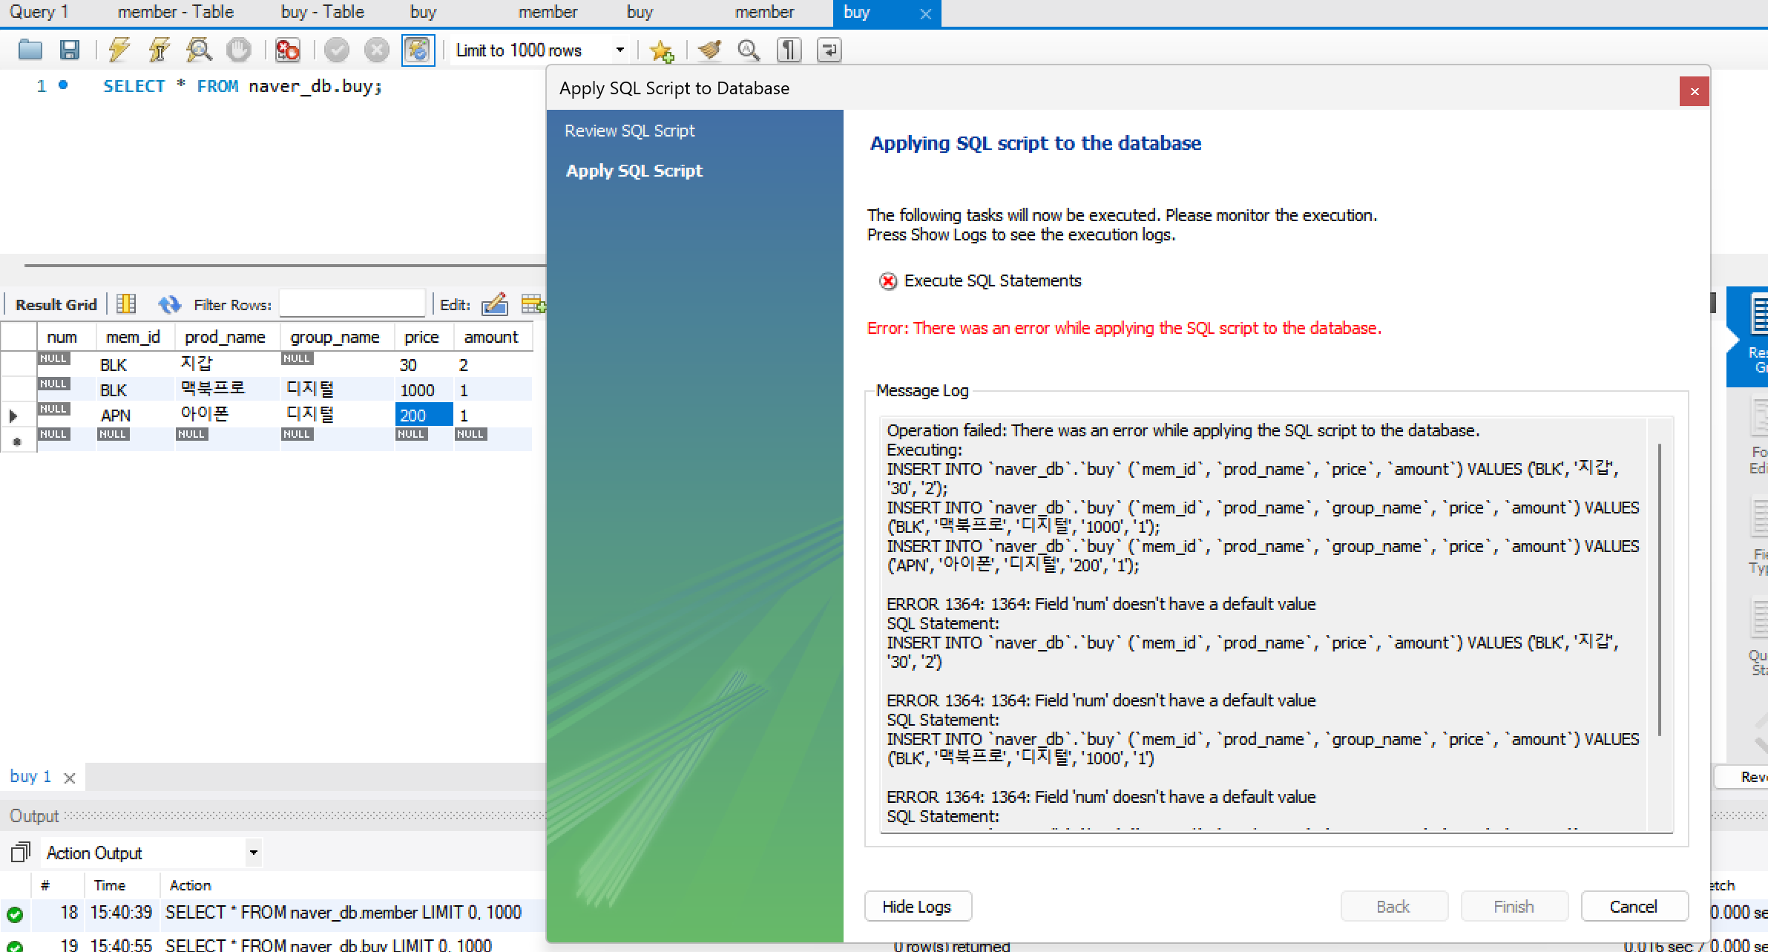Screen dimensions: 1768x952
Task: Open a SQL script file folder icon
Action: (x=30, y=50)
